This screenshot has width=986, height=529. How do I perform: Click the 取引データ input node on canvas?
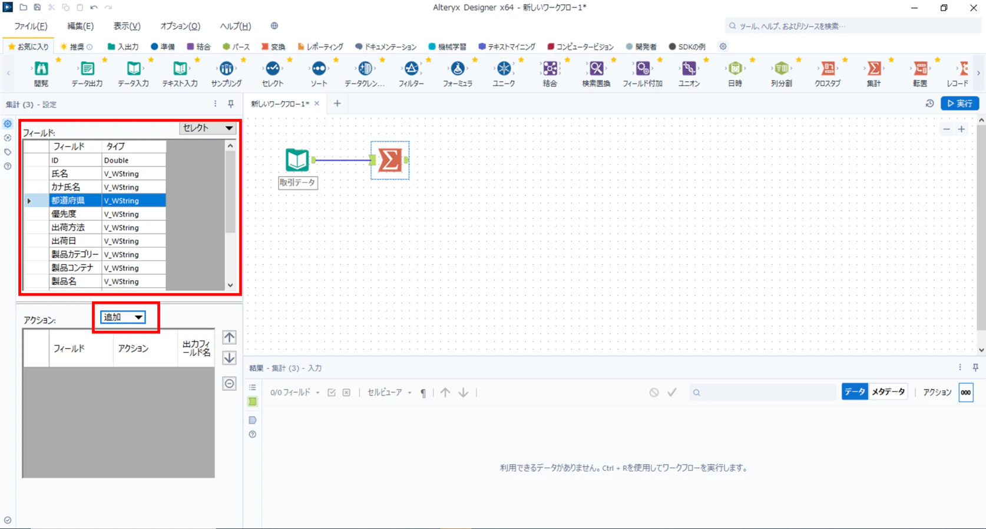point(297,160)
